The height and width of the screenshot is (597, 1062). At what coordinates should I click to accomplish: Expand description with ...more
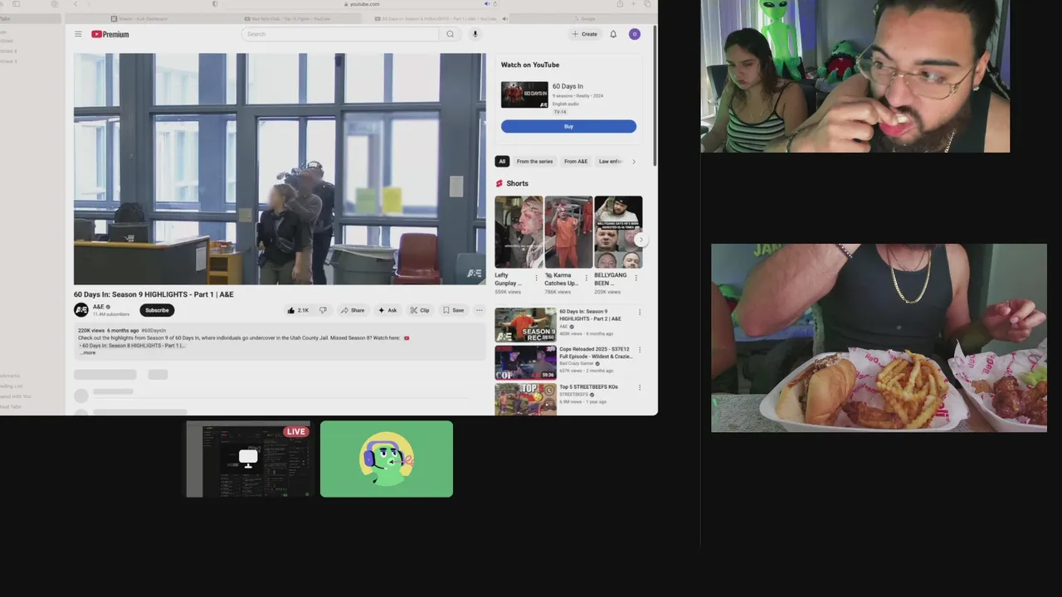click(x=87, y=352)
